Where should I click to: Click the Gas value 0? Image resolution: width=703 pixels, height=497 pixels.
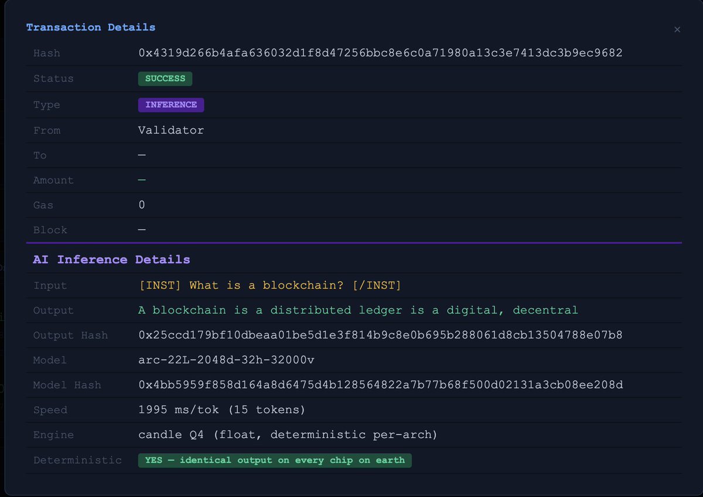click(x=142, y=205)
